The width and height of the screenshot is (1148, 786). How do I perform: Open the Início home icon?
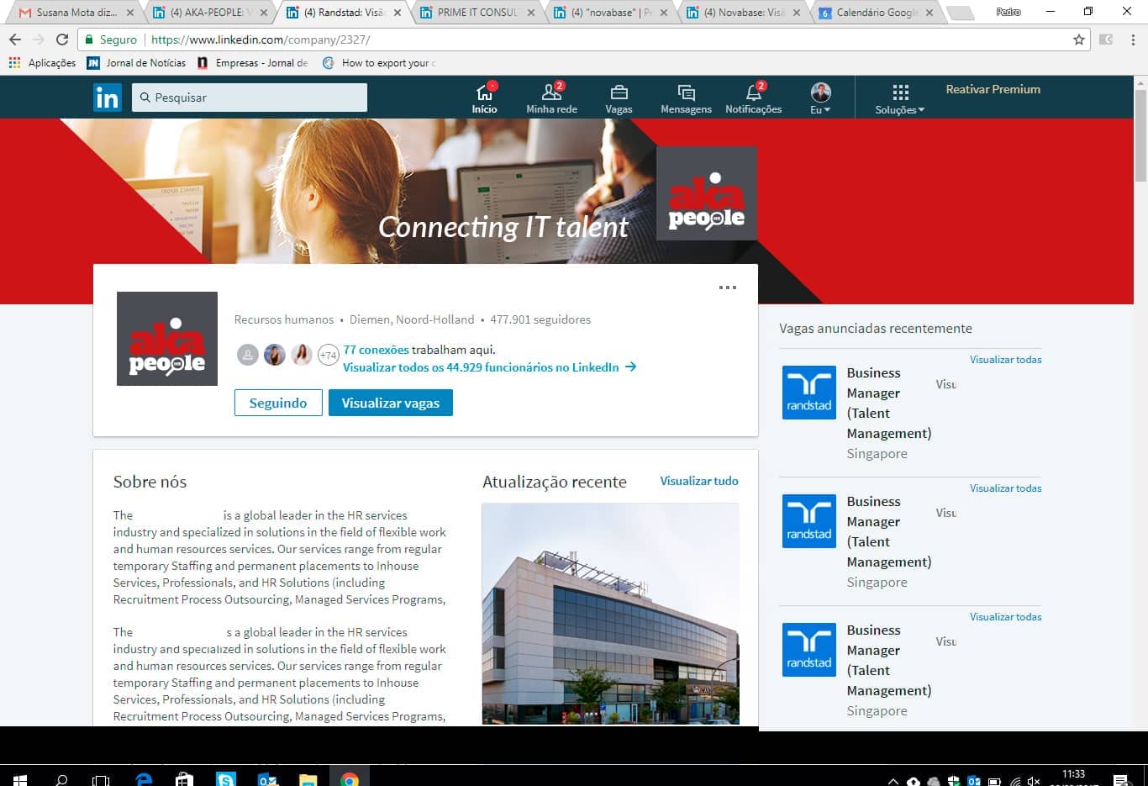click(484, 98)
